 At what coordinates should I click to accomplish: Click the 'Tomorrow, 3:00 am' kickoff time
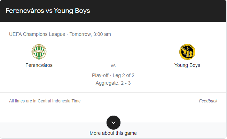click(x=90, y=34)
